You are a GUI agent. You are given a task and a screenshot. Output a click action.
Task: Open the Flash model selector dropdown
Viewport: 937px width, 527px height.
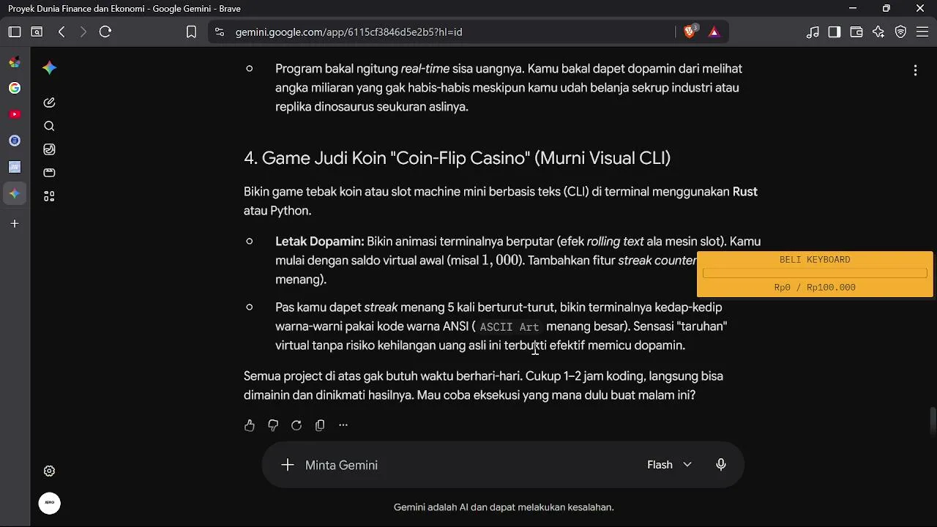tap(669, 465)
